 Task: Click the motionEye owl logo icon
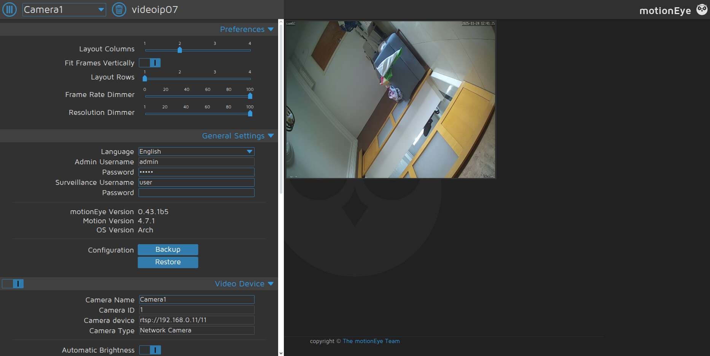click(x=702, y=10)
